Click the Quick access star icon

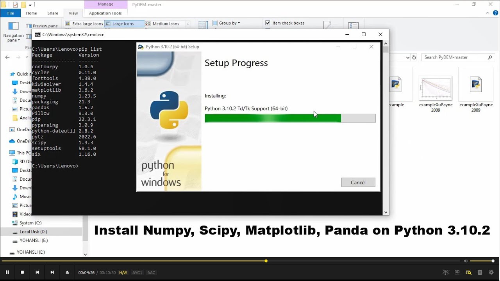(12, 74)
